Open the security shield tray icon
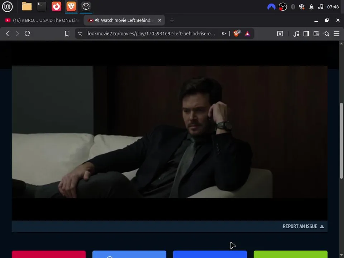 click(x=302, y=7)
